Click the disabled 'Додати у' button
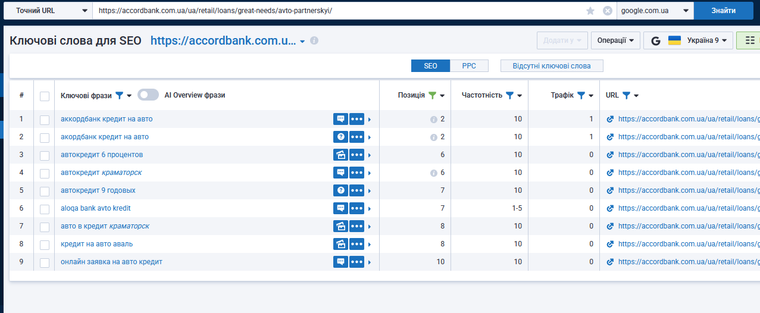 pos(562,40)
